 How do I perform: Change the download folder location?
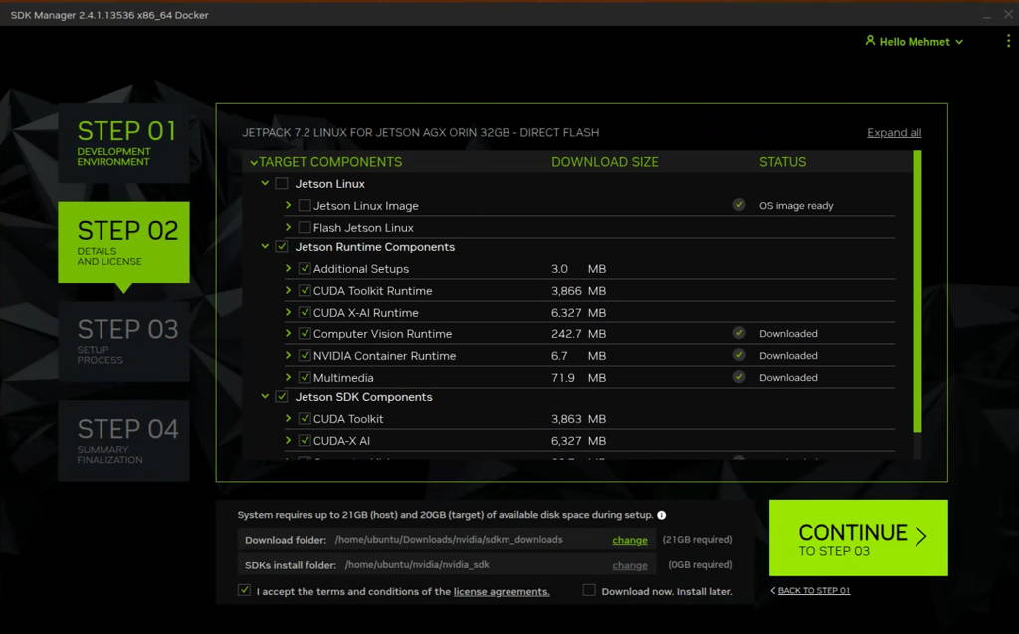point(629,540)
